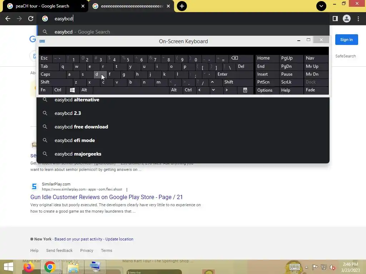Click the Backspace key on keyboard

[x=241, y=58]
